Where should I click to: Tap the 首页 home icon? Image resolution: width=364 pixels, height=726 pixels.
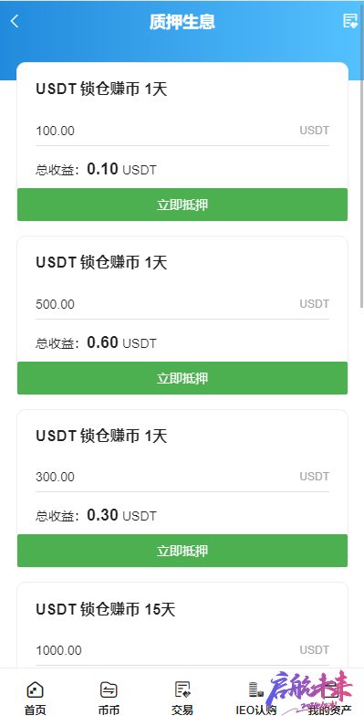pos(36,689)
